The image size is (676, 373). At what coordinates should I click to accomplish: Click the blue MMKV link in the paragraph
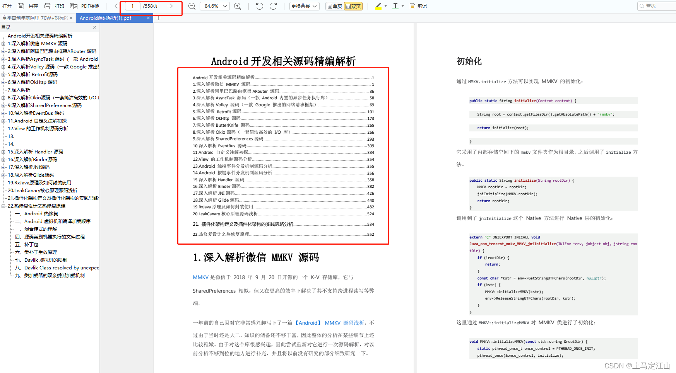tap(200, 278)
